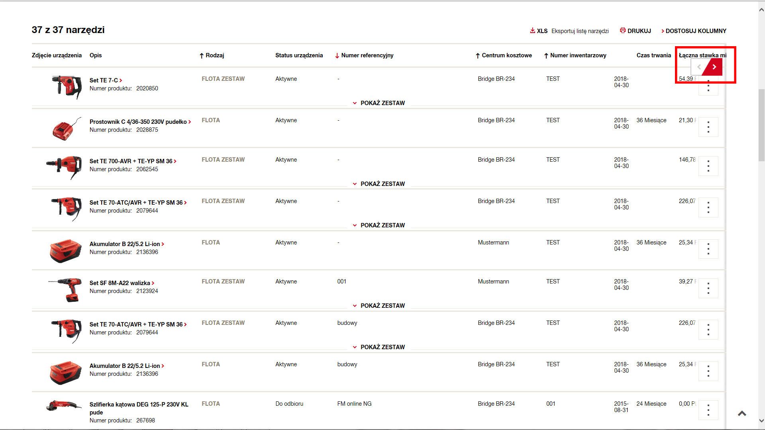Click the Drukuj printer icon
This screenshot has height=430, width=765.
point(622,31)
